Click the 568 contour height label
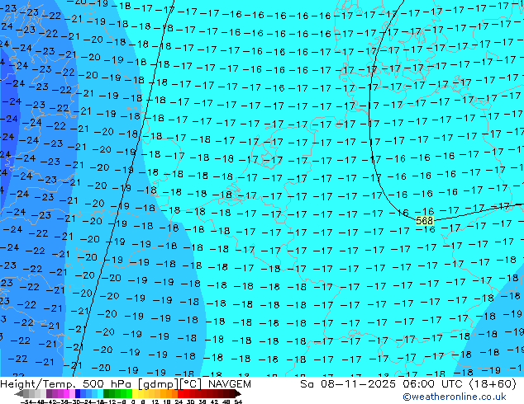 point(425,221)
